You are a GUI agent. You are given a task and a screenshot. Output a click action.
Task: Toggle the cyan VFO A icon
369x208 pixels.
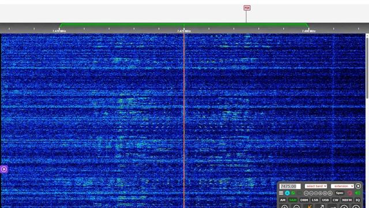point(287,193)
